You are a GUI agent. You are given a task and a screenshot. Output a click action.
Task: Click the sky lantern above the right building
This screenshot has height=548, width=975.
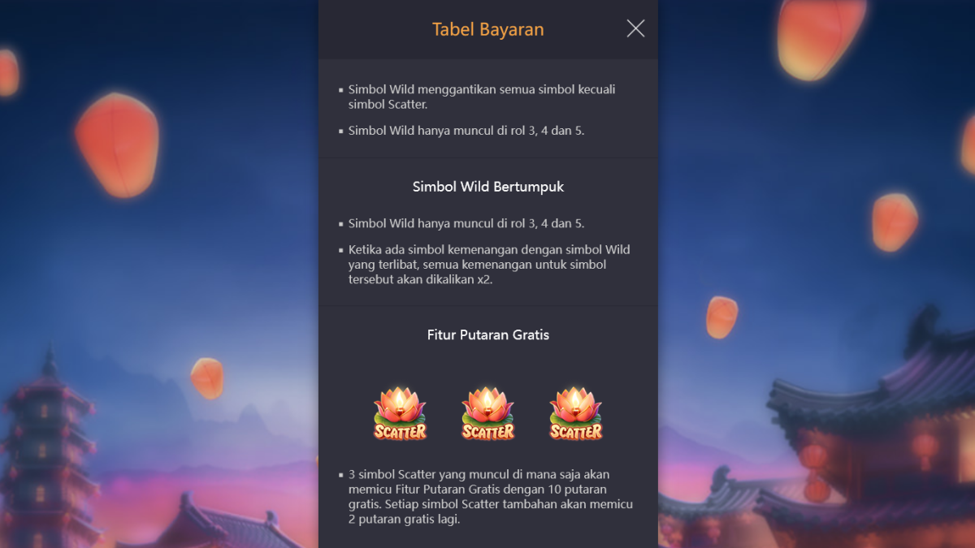point(895,222)
